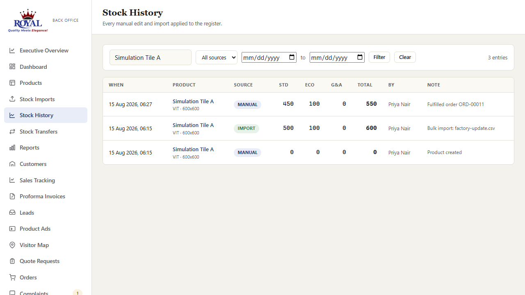
Task: Click the Clear button
Action: pyautogui.click(x=405, y=57)
